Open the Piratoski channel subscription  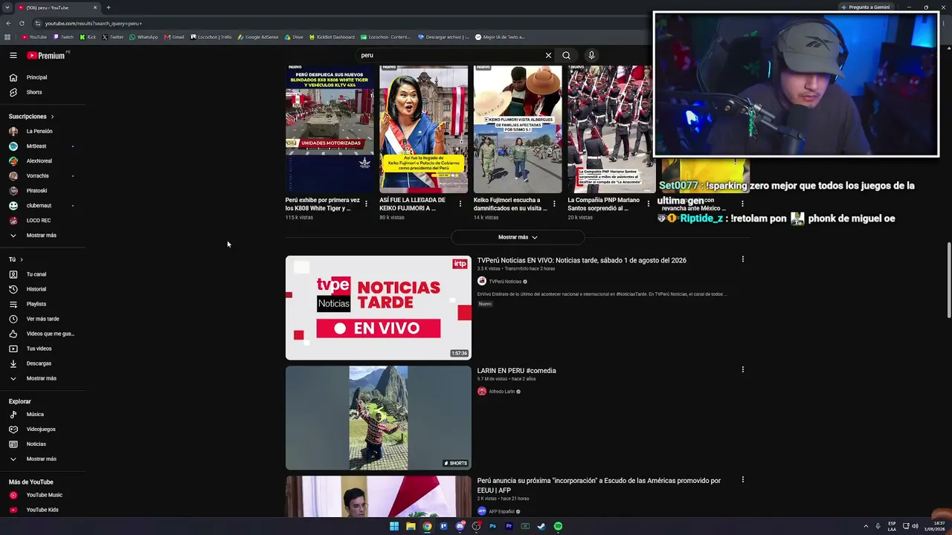pyautogui.click(x=36, y=191)
